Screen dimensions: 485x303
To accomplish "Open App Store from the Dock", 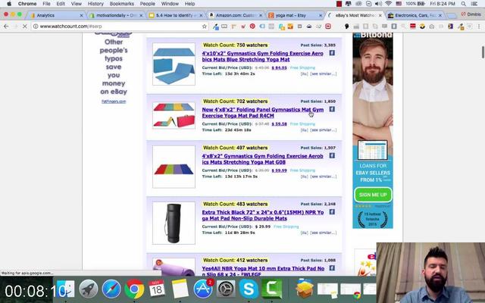I will 203,289.
